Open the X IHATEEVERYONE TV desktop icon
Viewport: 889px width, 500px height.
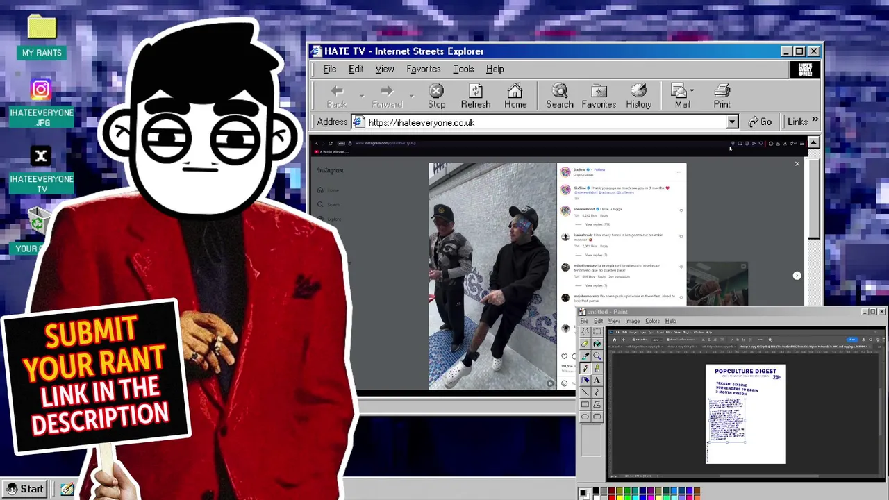(41, 169)
